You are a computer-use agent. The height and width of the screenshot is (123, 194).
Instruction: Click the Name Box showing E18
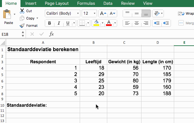click(10, 34)
